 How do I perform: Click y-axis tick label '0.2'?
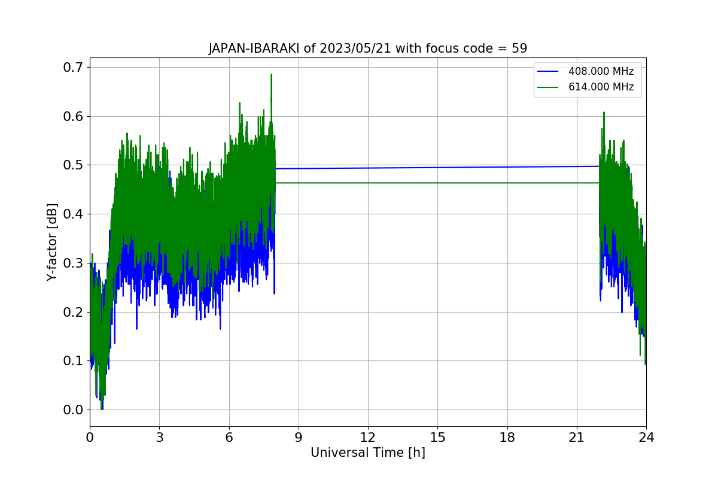74,312
